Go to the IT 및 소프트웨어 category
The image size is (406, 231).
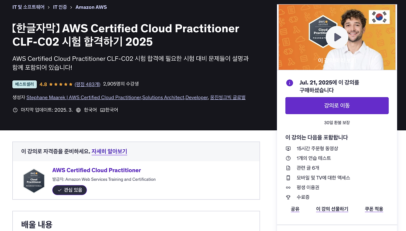click(28, 7)
